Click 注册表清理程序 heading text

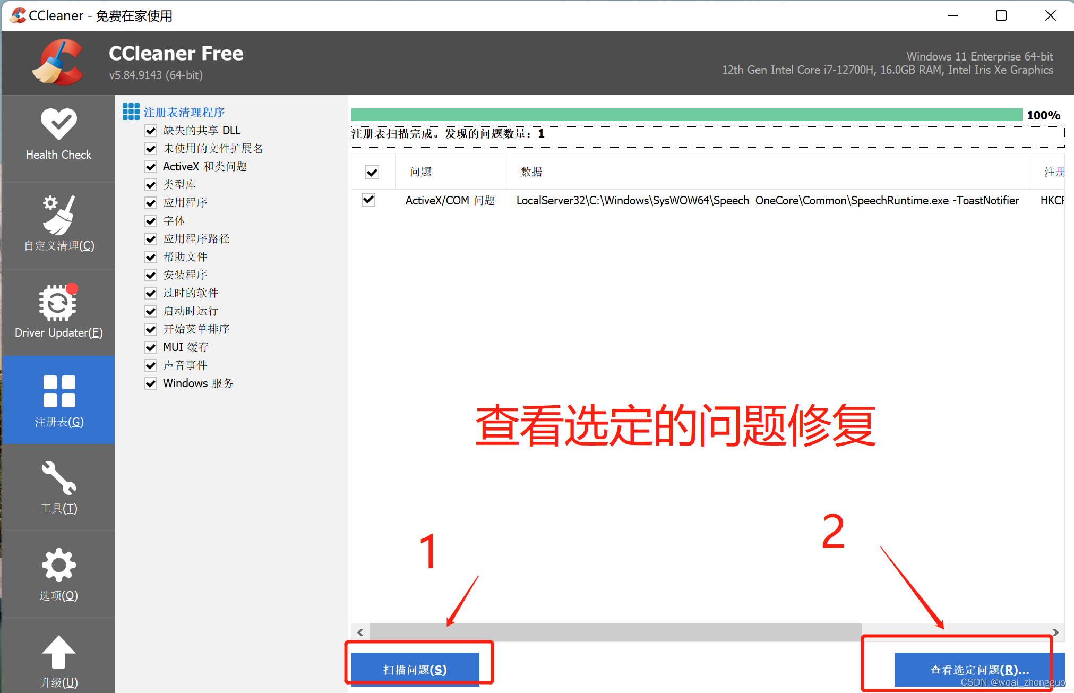point(184,112)
